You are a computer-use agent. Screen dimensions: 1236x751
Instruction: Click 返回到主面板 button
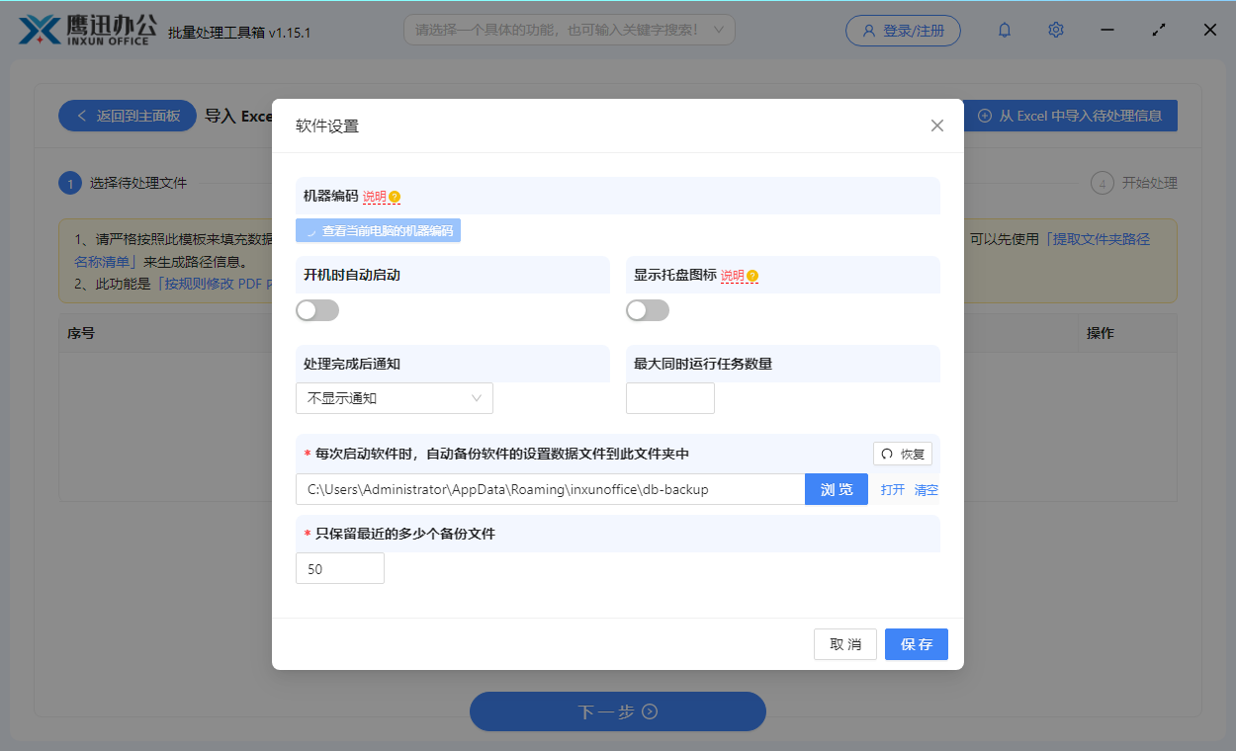pyautogui.click(x=128, y=116)
